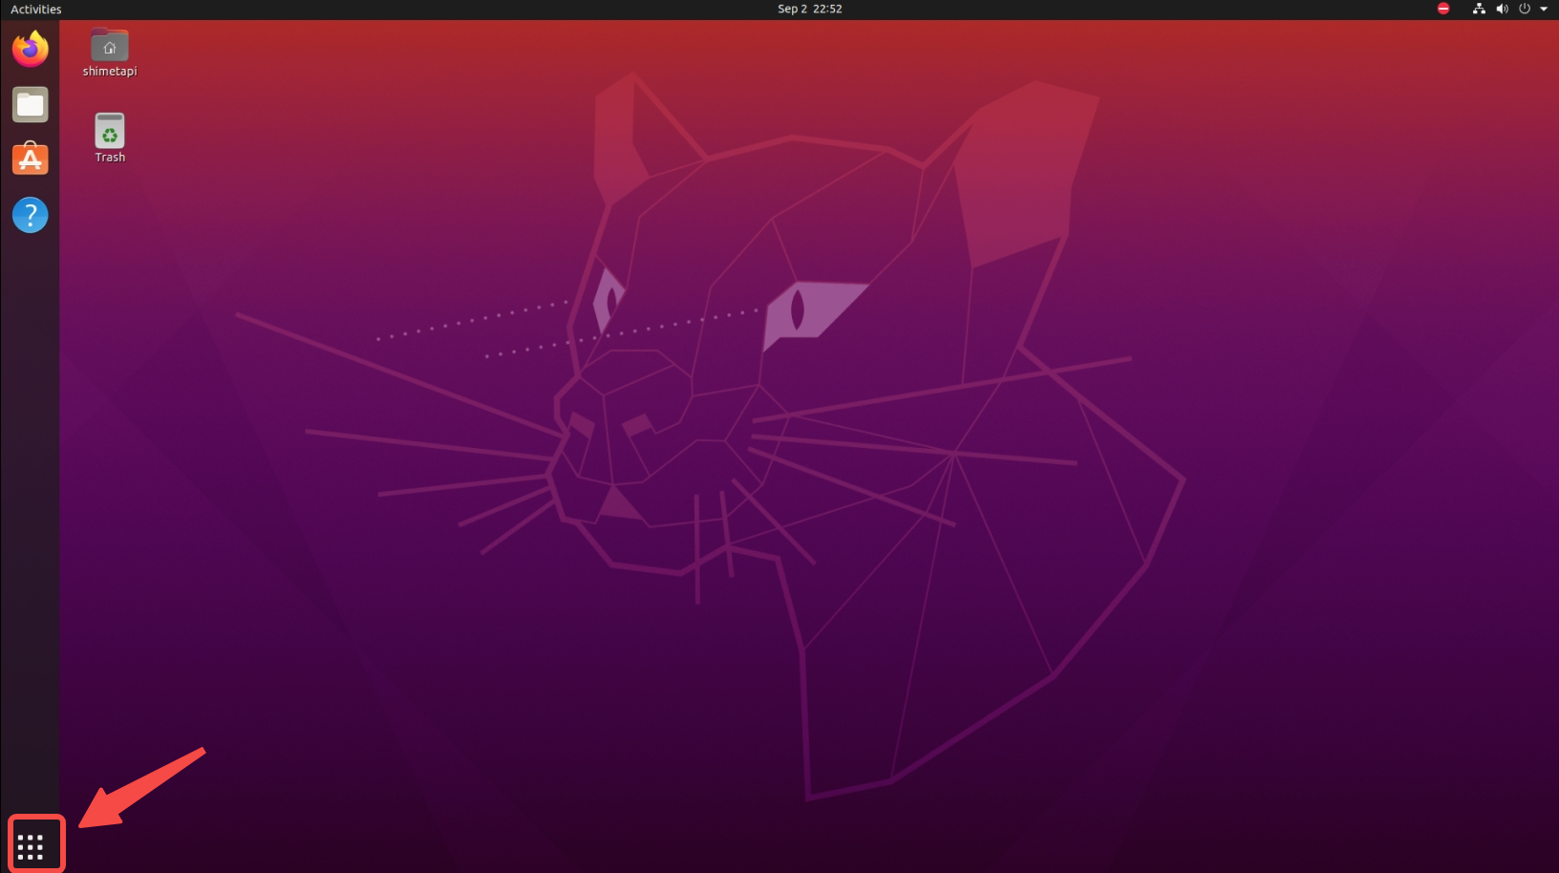Click the power icon in top bar
Screen dimensions: 1559x873
[x=1525, y=9]
